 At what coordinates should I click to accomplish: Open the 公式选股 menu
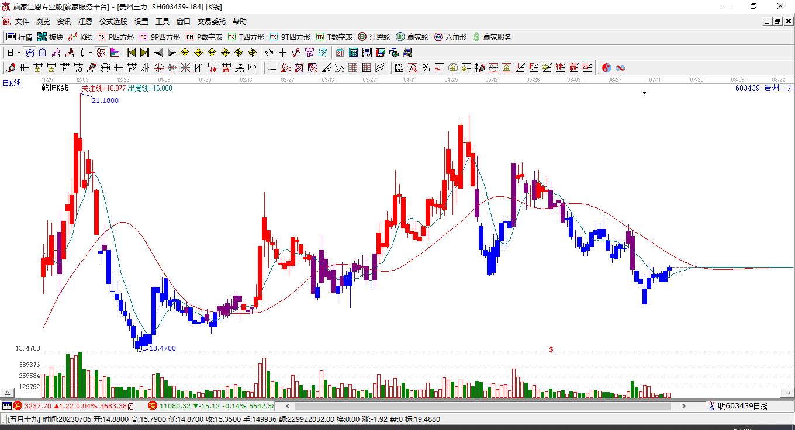pos(113,22)
